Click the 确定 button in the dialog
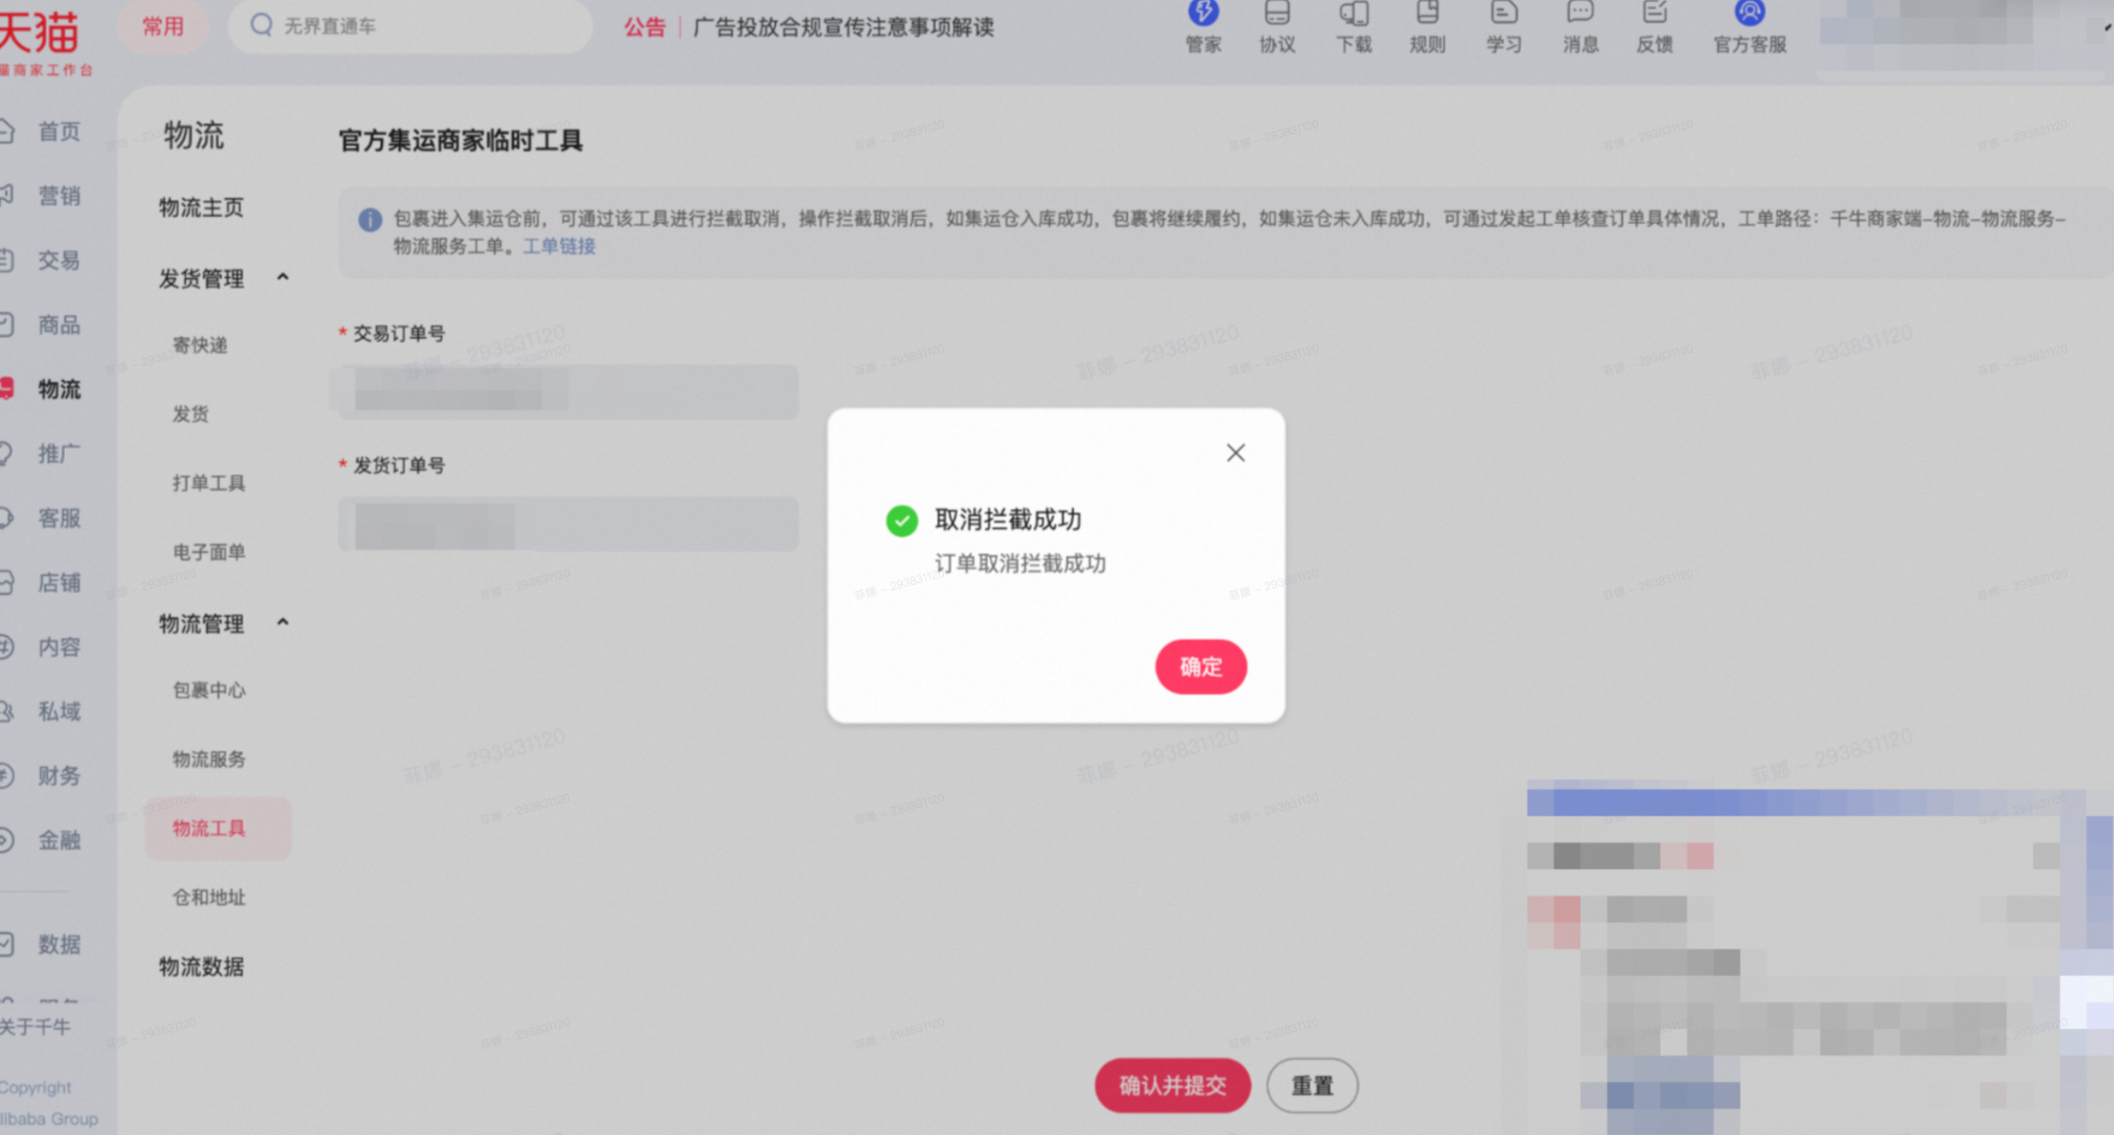 click(1200, 667)
